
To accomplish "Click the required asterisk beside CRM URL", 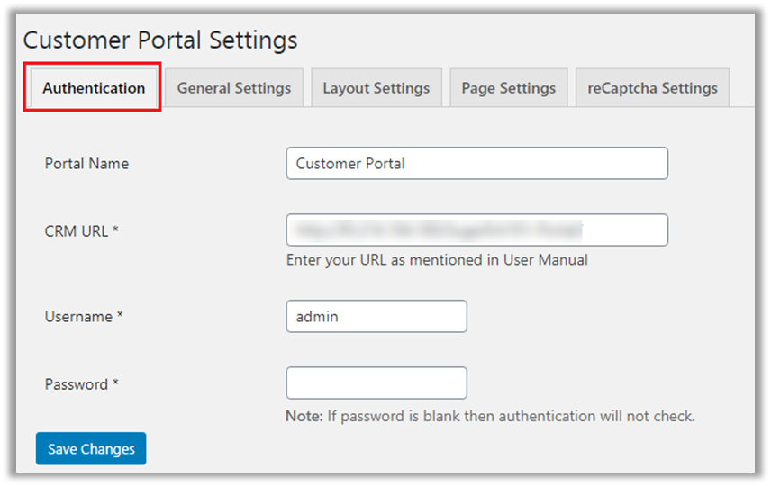I will tap(116, 230).
